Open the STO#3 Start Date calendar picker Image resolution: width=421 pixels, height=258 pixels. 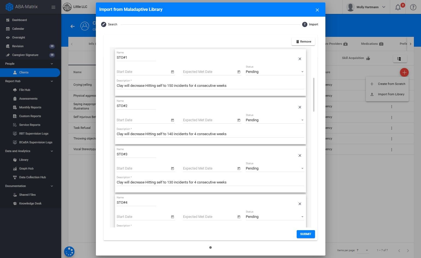coord(172,168)
